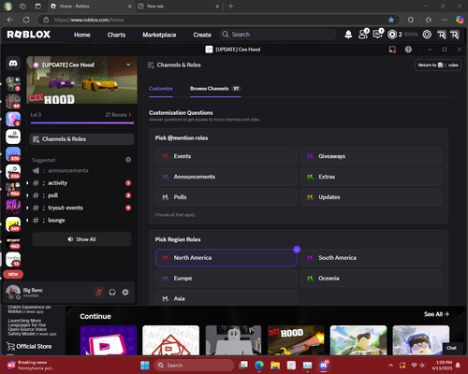468x374 pixels.
Task: Open Official Store link
Action: (29, 346)
